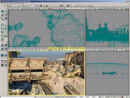The height and width of the screenshot is (98, 130).
Task: Select terrain editing mode icon in toolbox
Action: click(2, 15)
